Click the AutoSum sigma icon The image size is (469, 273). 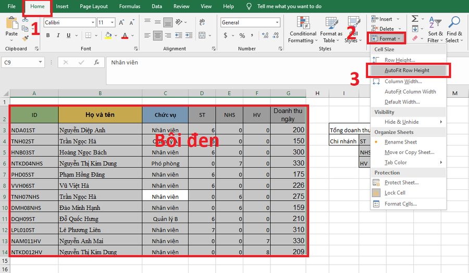coord(415,19)
